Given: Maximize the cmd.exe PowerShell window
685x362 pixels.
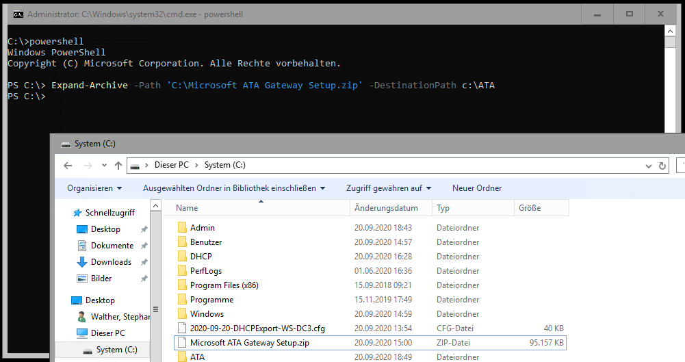Looking at the screenshot, I should (x=629, y=14).
